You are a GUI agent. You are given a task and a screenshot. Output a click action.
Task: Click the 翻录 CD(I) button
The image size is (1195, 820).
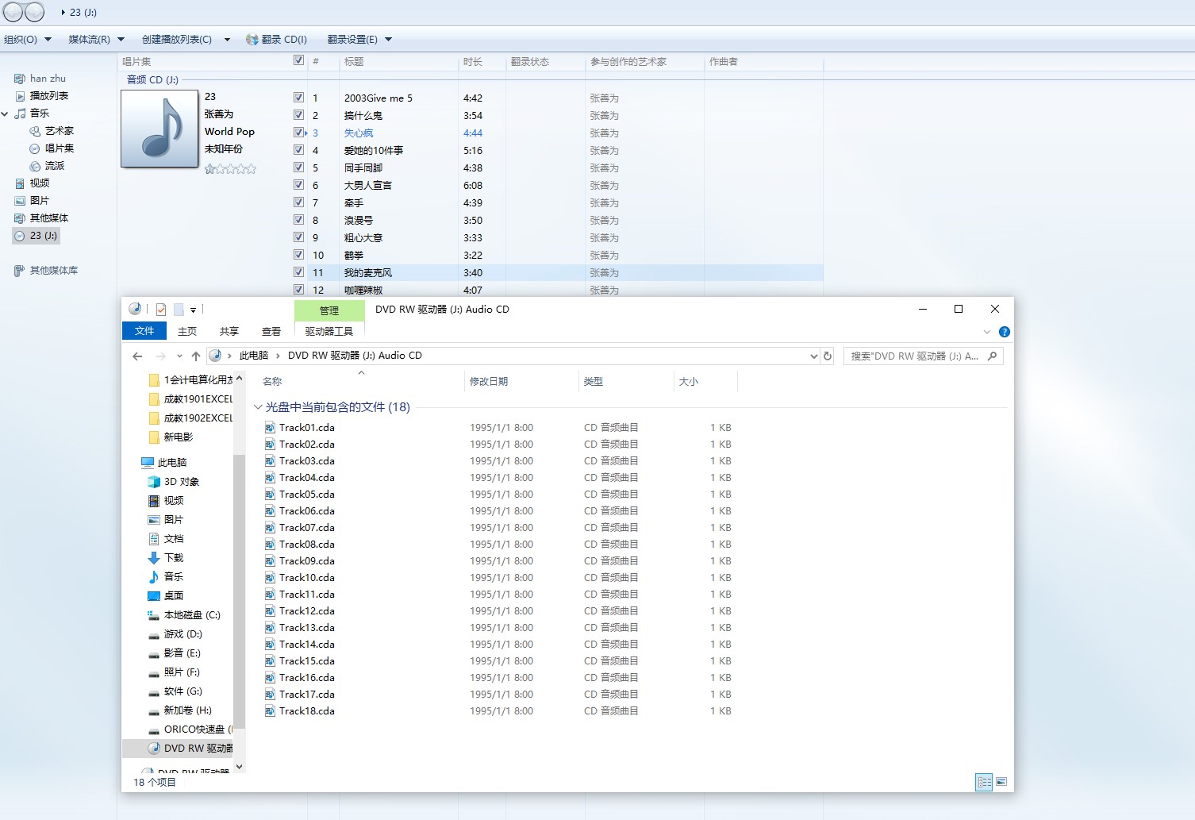point(277,40)
